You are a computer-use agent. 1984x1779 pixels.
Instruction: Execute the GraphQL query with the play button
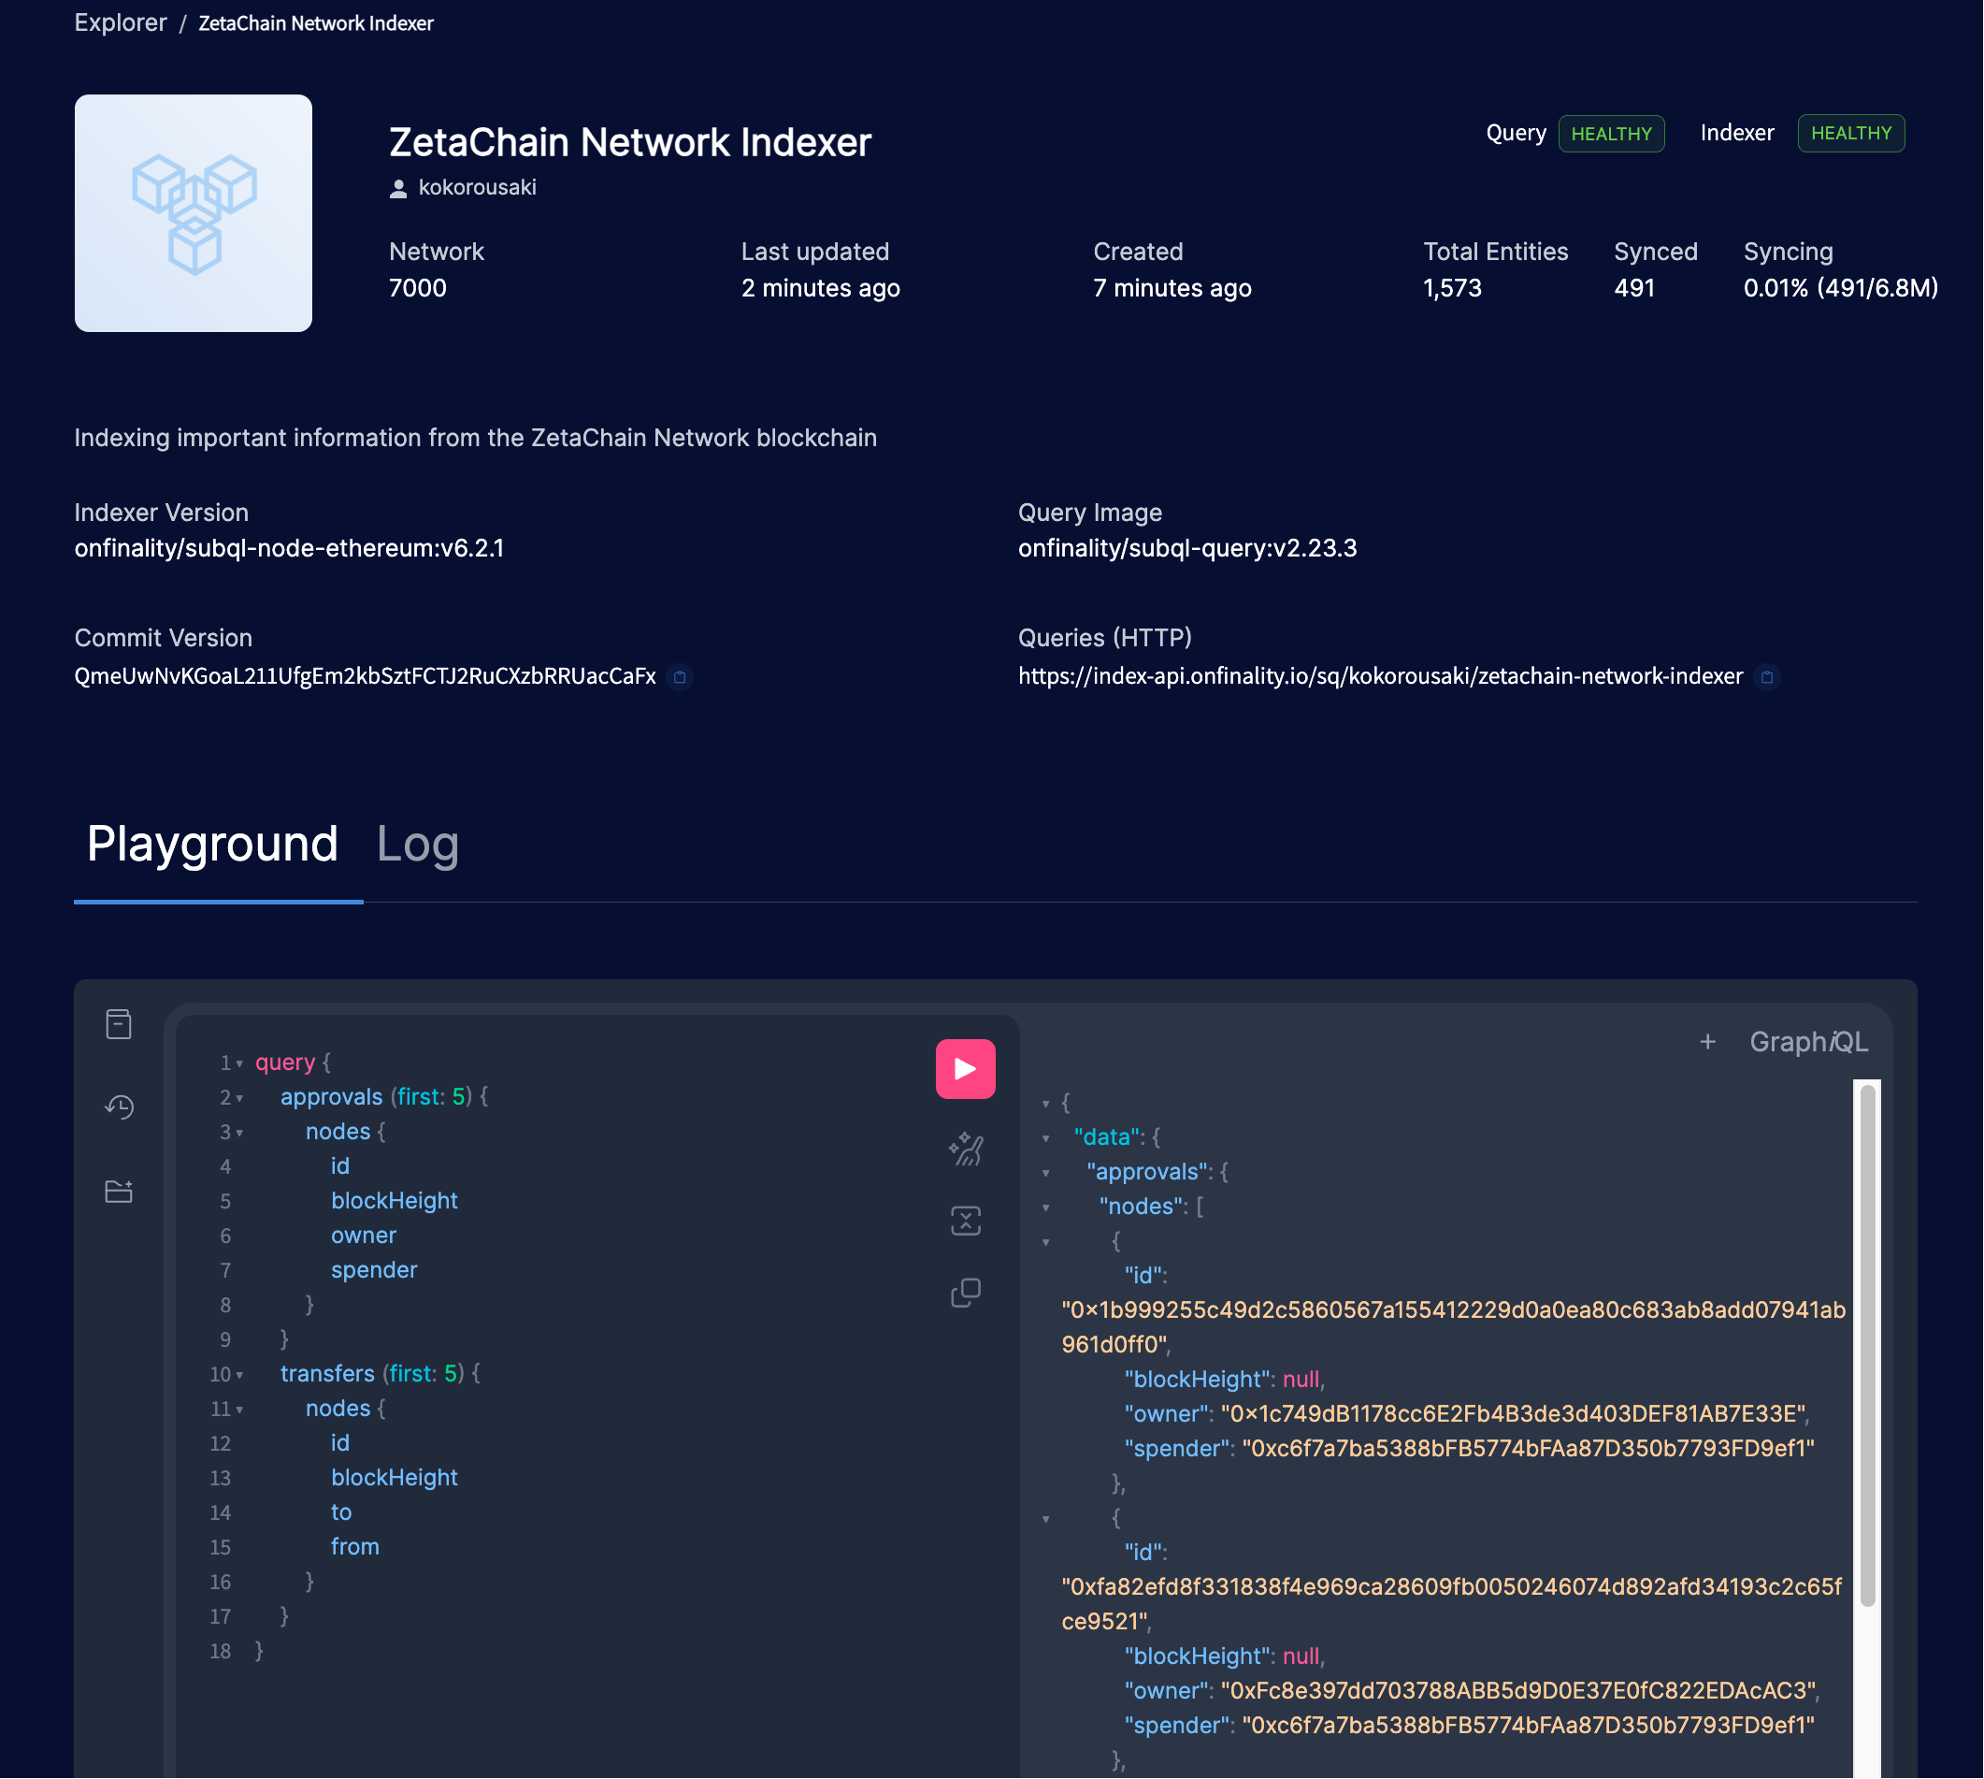(x=965, y=1068)
